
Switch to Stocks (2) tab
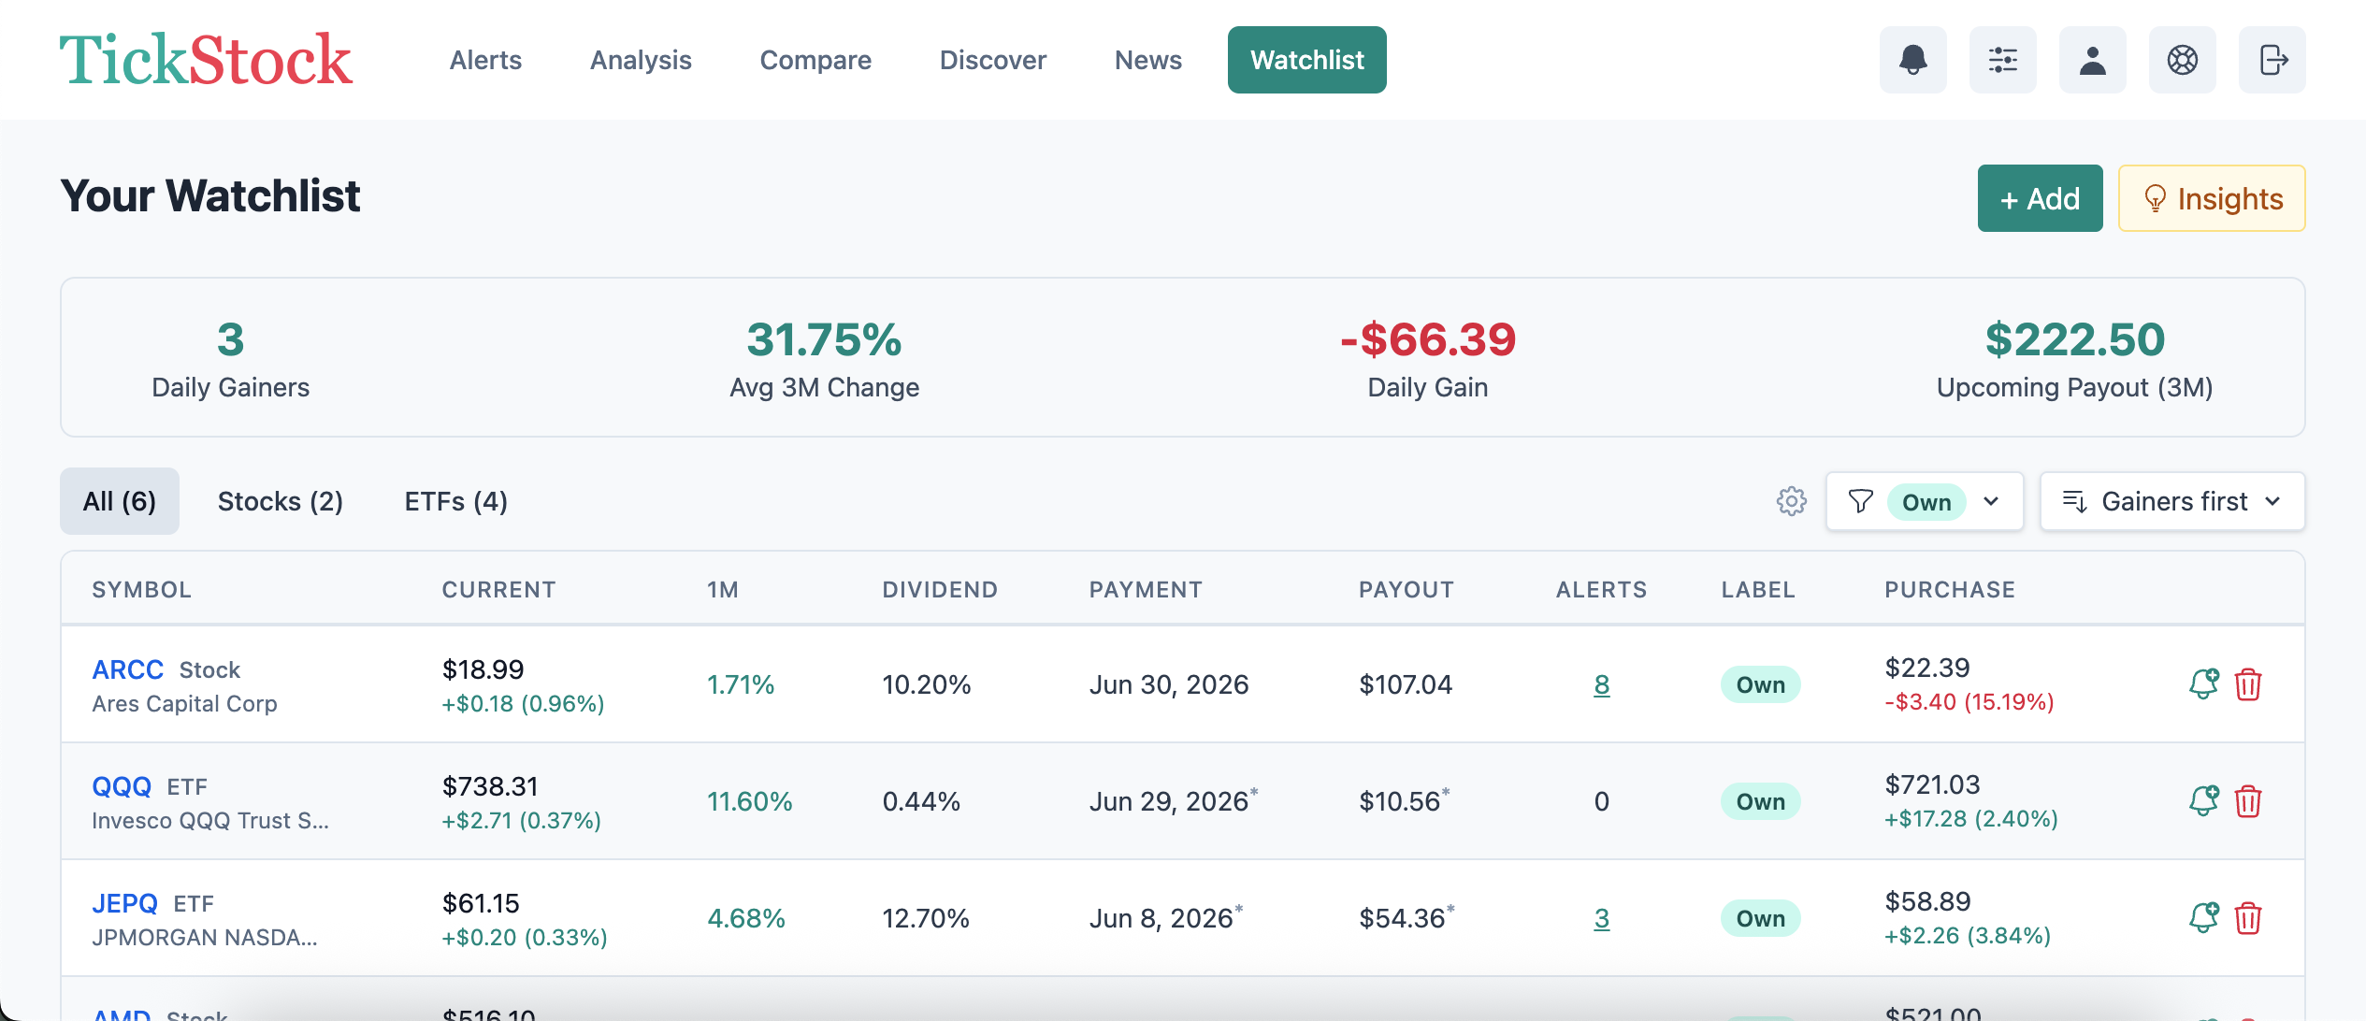click(281, 501)
